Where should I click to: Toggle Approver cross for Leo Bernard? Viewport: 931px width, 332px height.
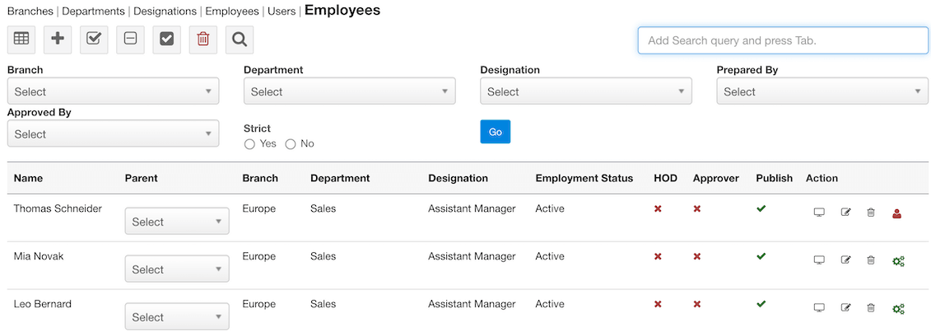[x=697, y=304]
